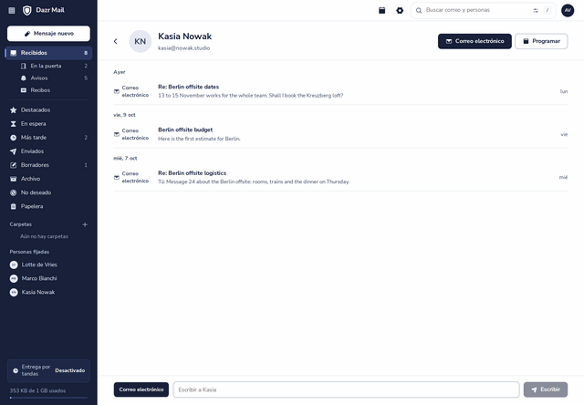Open the Borradores folder
The image size is (584, 405).
(48, 165)
